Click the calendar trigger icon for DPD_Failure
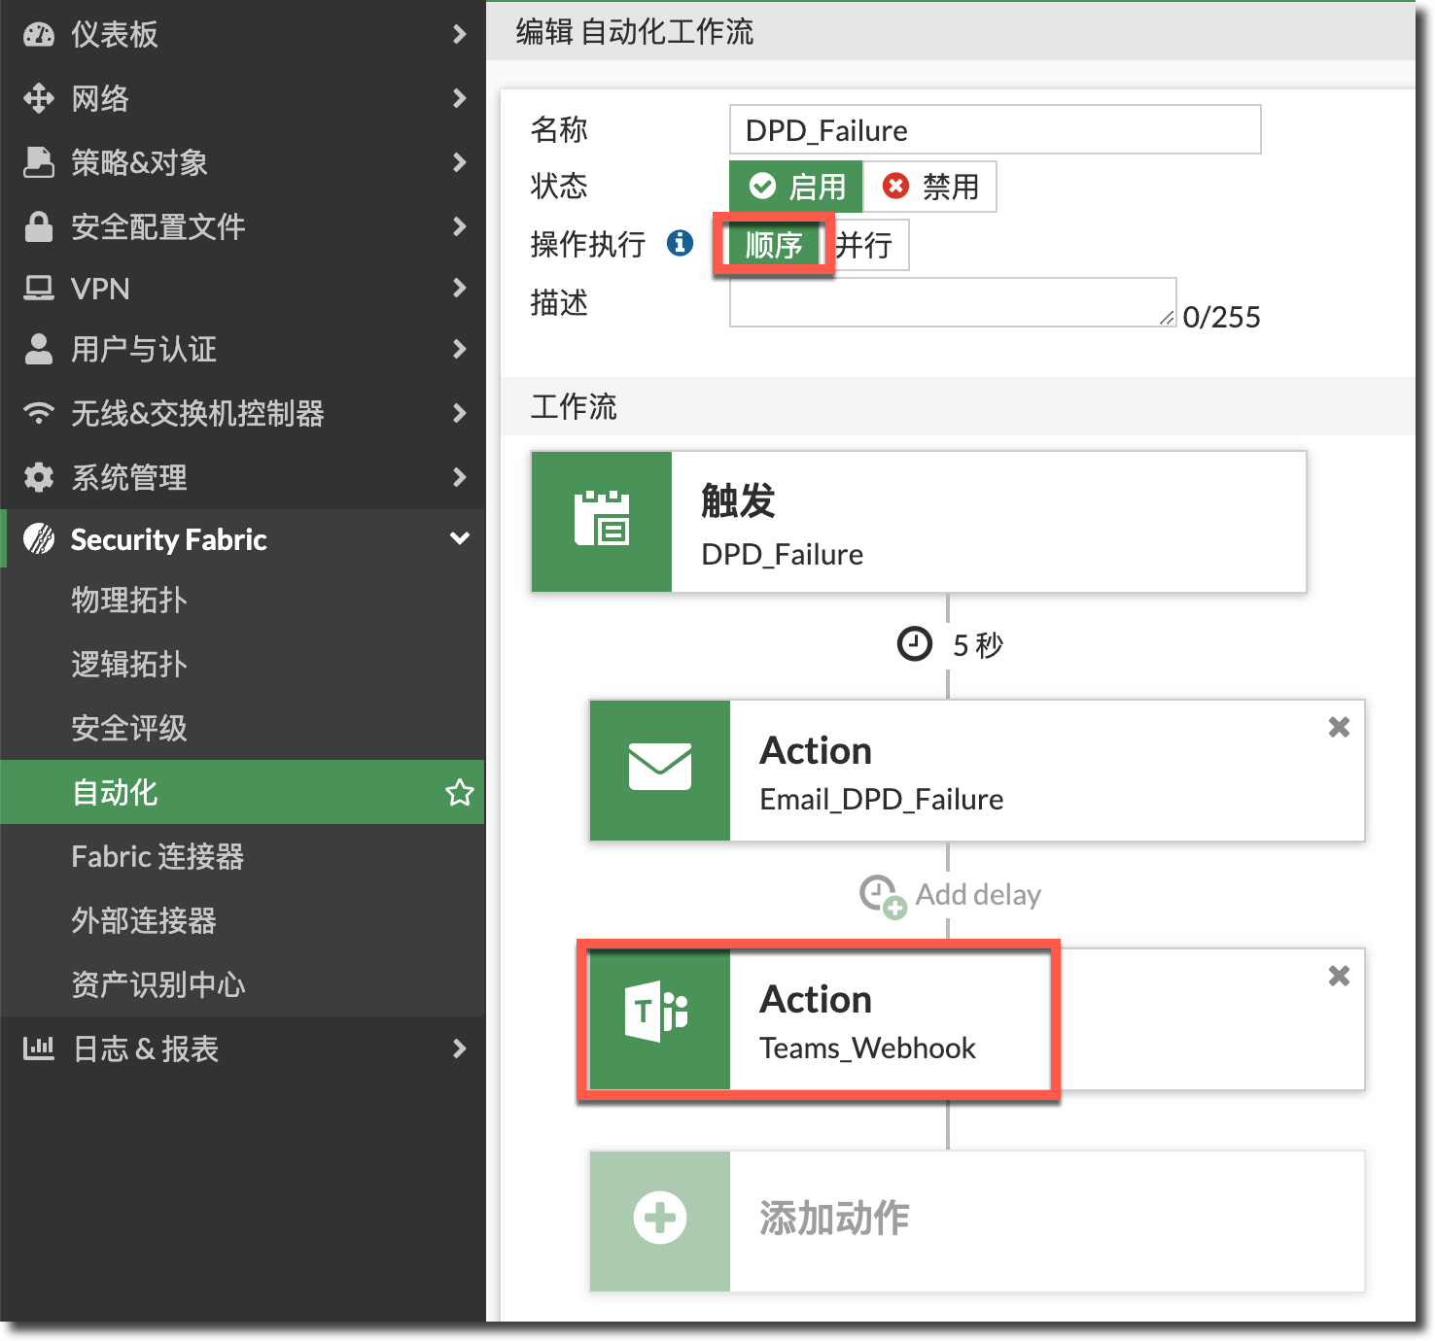The height and width of the screenshot is (1341, 1435). [602, 520]
